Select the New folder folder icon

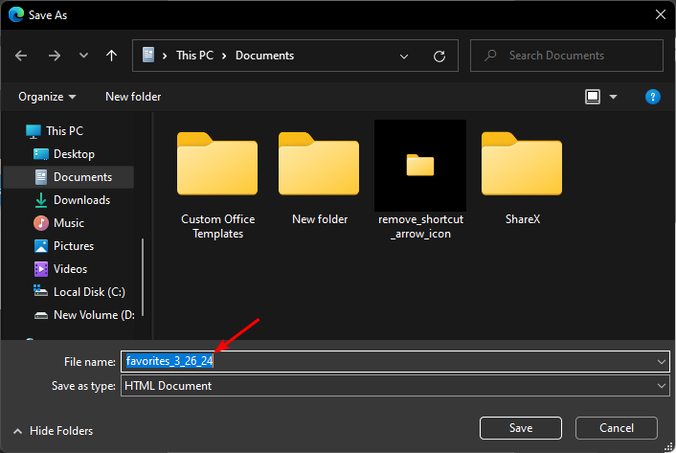point(319,164)
